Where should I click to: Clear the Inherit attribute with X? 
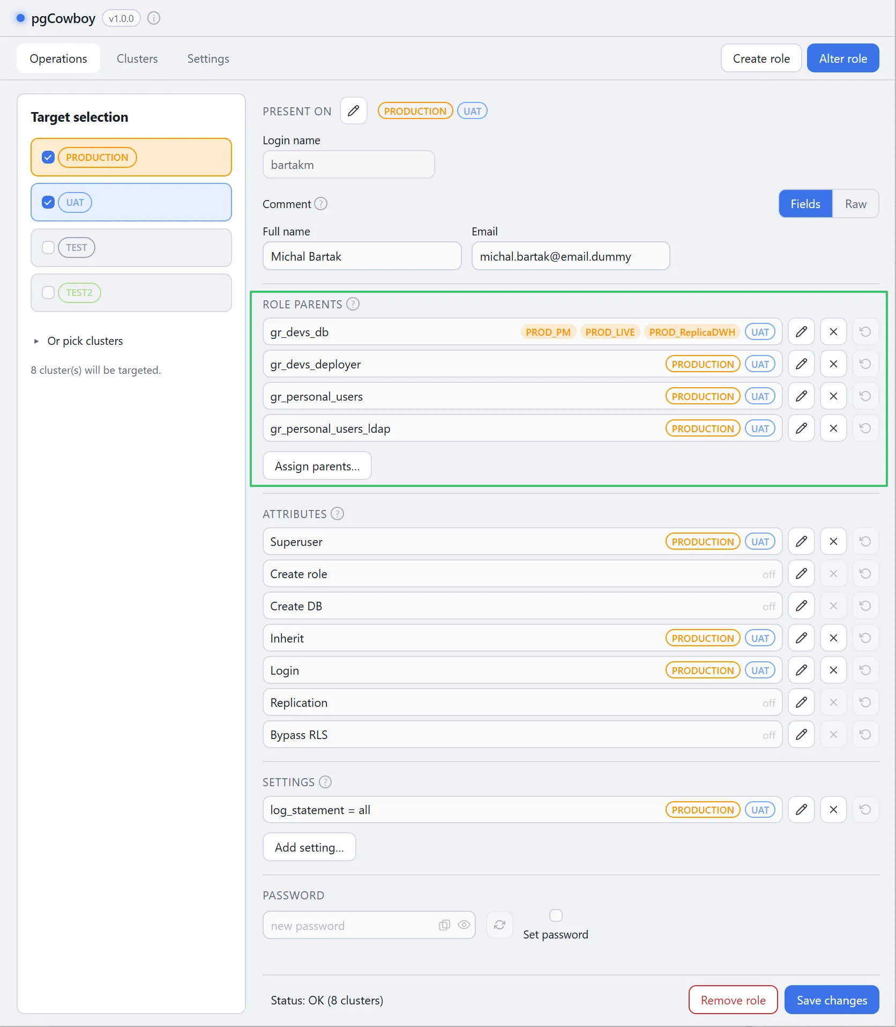point(833,638)
